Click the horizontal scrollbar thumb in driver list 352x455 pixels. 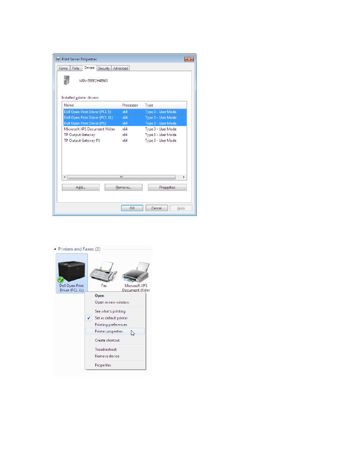click(121, 177)
